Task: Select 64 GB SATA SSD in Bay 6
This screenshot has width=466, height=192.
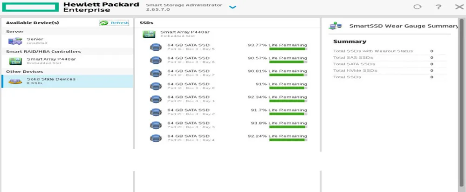Action: (188, 58)
